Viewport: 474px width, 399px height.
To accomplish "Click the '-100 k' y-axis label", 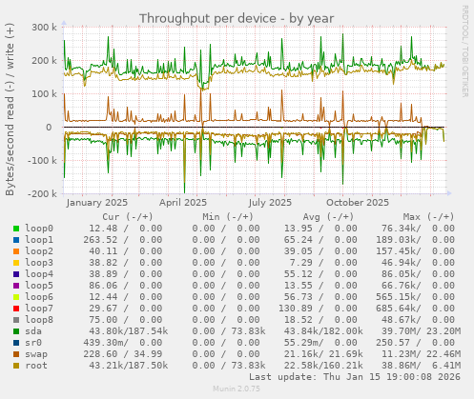I will (x=42, y=161).
